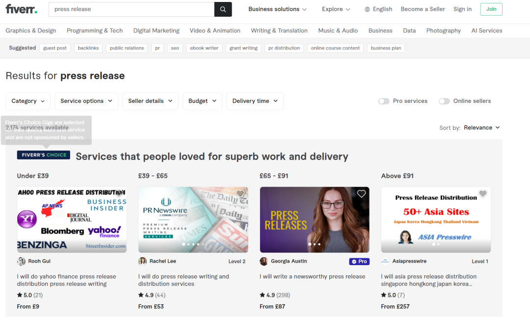Open 'I will do yahoo finance press release' title
Screen dimensions: 530x321
click(x=67, y=280)
